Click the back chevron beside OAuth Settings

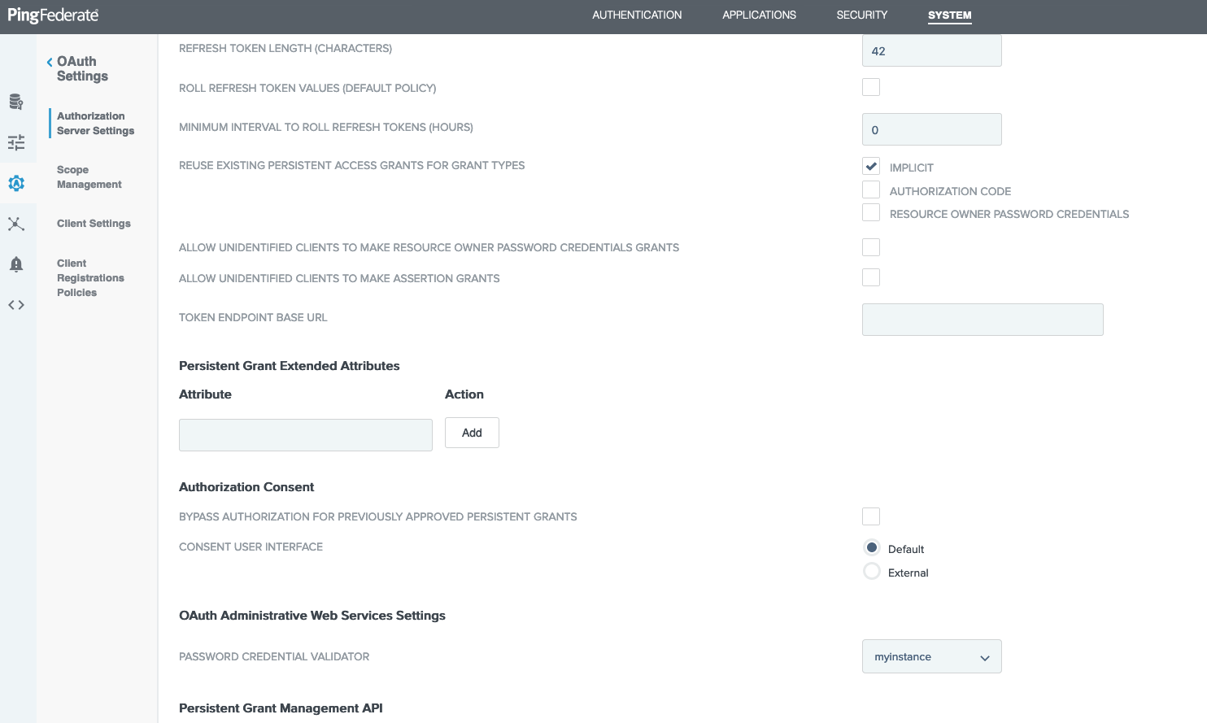[50, 62]
